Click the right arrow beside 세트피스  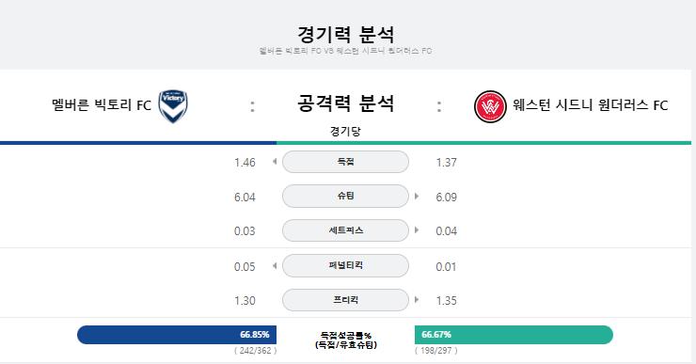[417, 229]
